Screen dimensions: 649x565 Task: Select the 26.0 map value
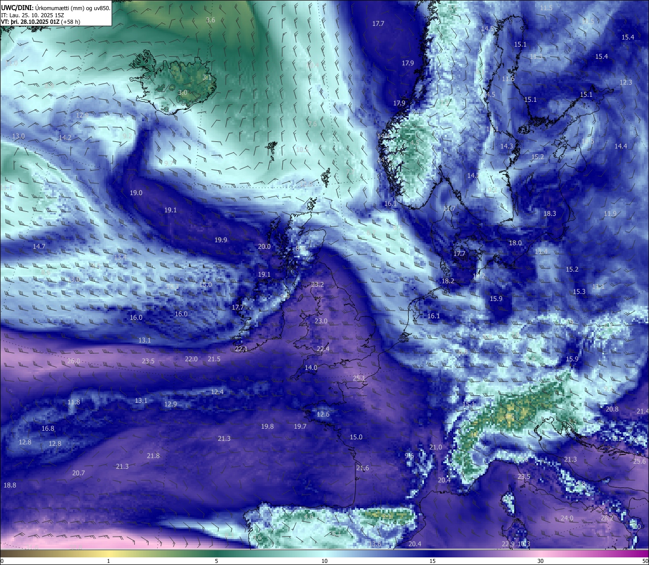(x=74, y=361)
